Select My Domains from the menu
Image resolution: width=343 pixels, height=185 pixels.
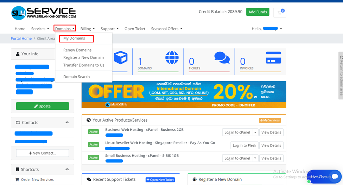74,38
